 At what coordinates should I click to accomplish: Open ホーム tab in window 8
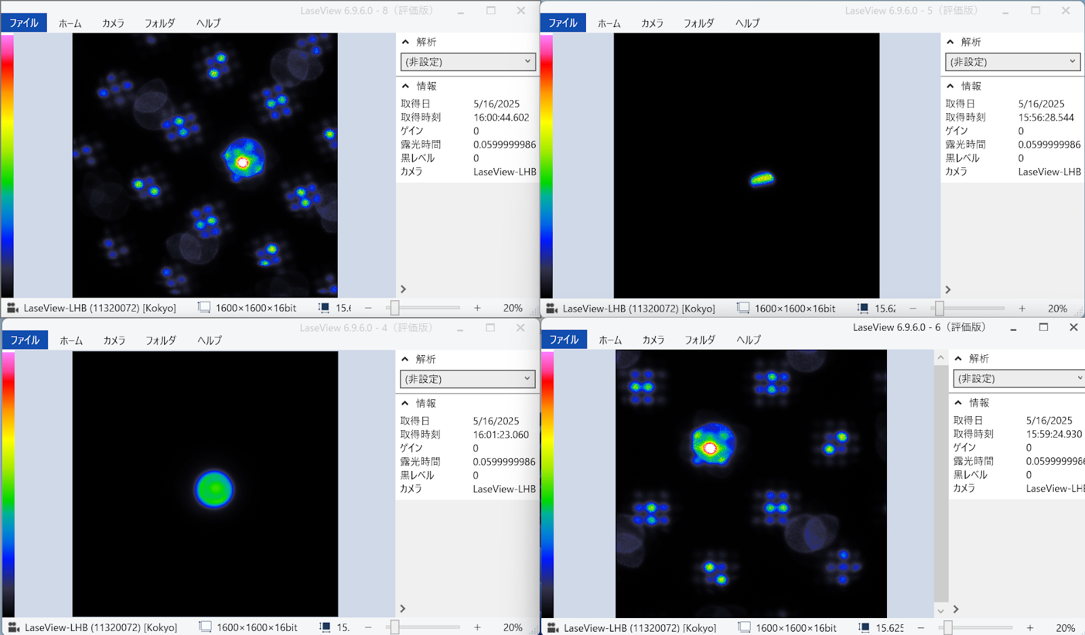[70, 23]
